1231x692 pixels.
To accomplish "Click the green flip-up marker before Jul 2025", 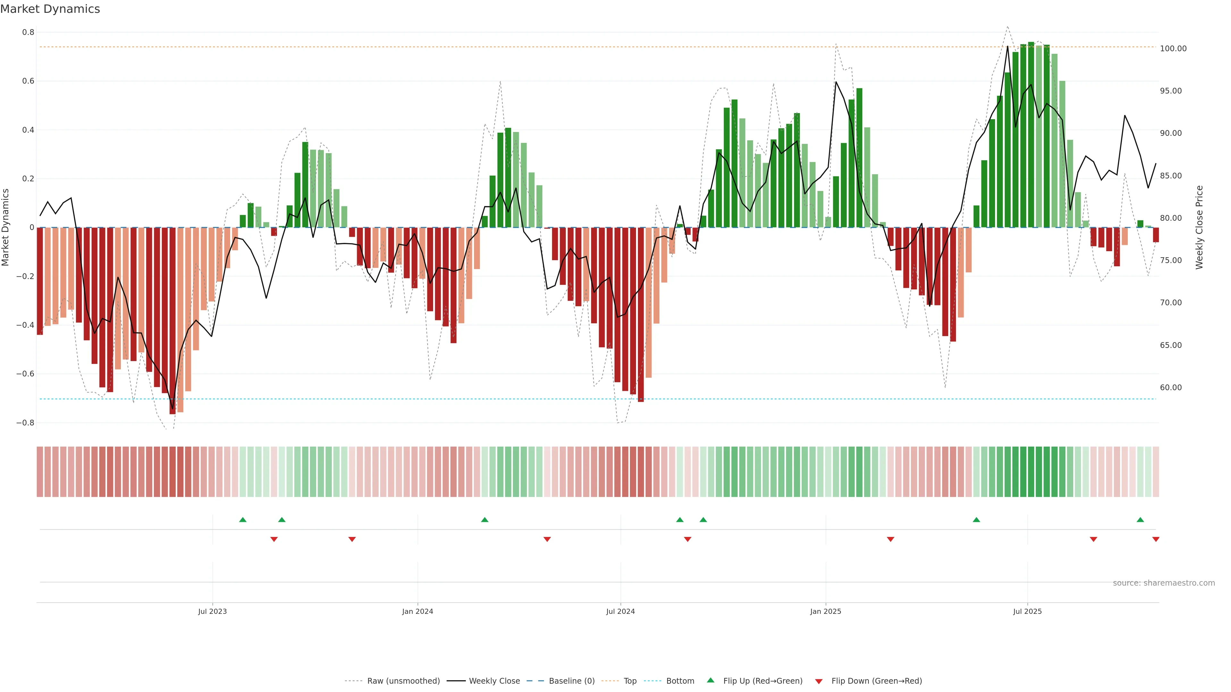I will [x=976, y=520].
